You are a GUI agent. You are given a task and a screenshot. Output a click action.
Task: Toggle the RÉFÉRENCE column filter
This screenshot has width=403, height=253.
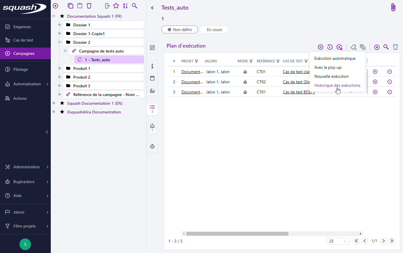(278, 61)
